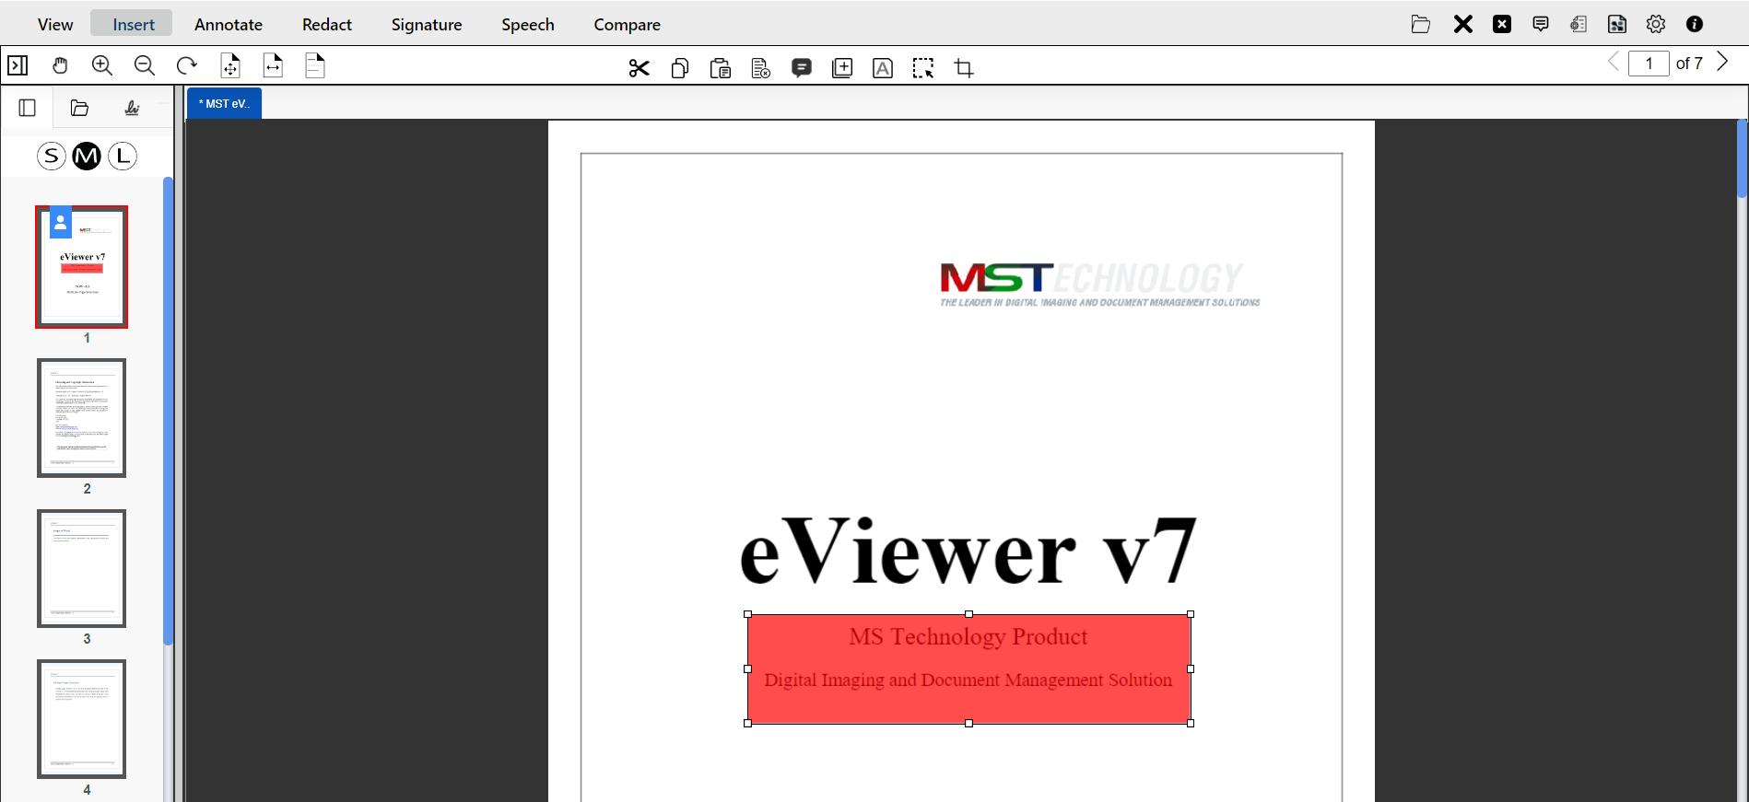
Task: Select the text box 'A' tool
Action: tap(883, 68)
